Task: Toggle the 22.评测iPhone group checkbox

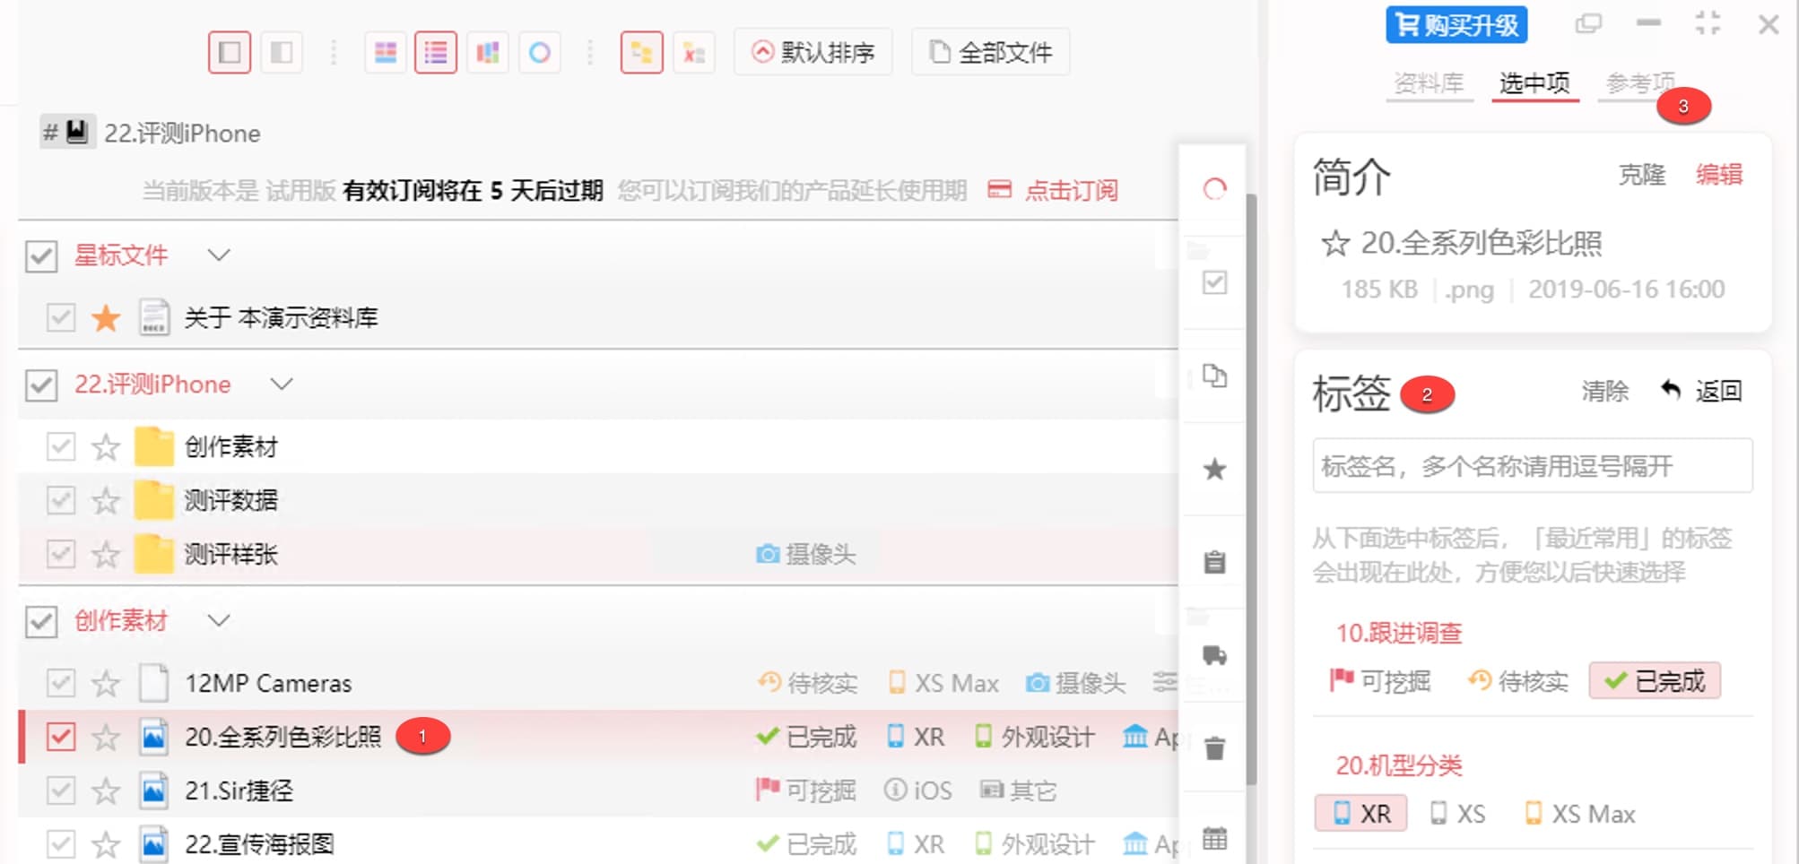Action: click(41, 384)
